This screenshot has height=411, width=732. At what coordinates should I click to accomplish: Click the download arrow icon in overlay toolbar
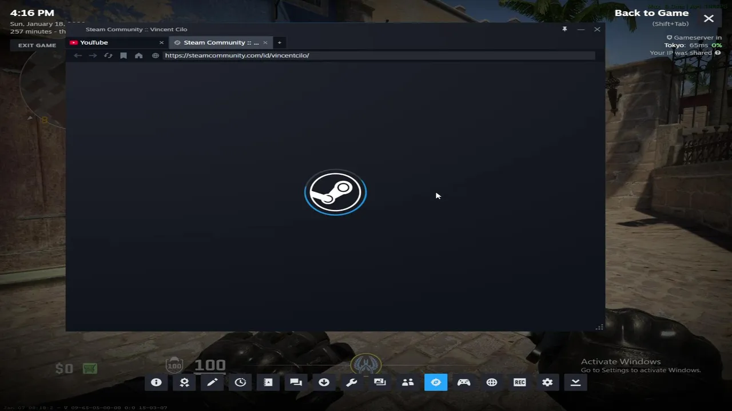tap(324, 382)
